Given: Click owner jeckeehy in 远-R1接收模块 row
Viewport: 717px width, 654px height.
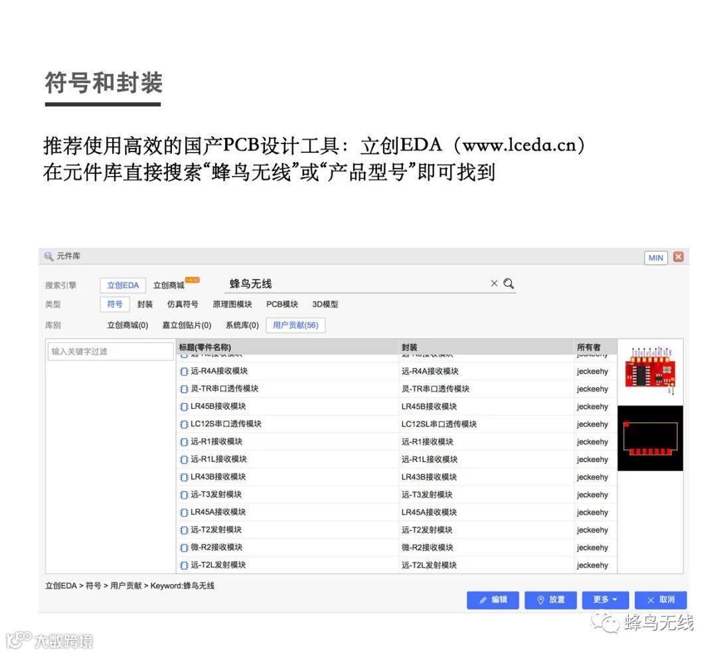Looking at the screenshot, I should (x=592, y=442).
